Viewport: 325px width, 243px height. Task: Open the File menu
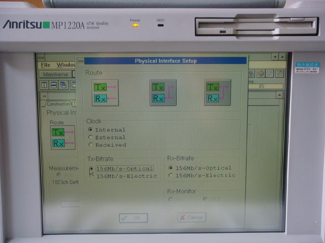point(46,65)
